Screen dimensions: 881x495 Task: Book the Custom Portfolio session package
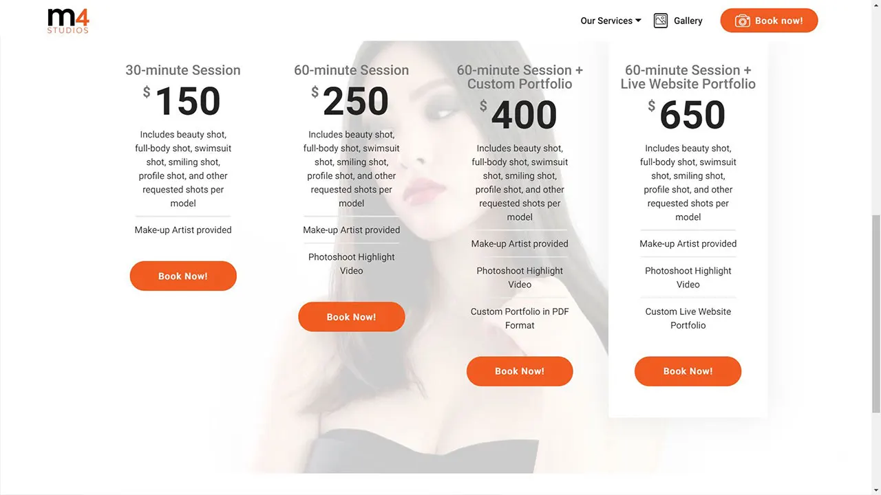tap(520, 371)
